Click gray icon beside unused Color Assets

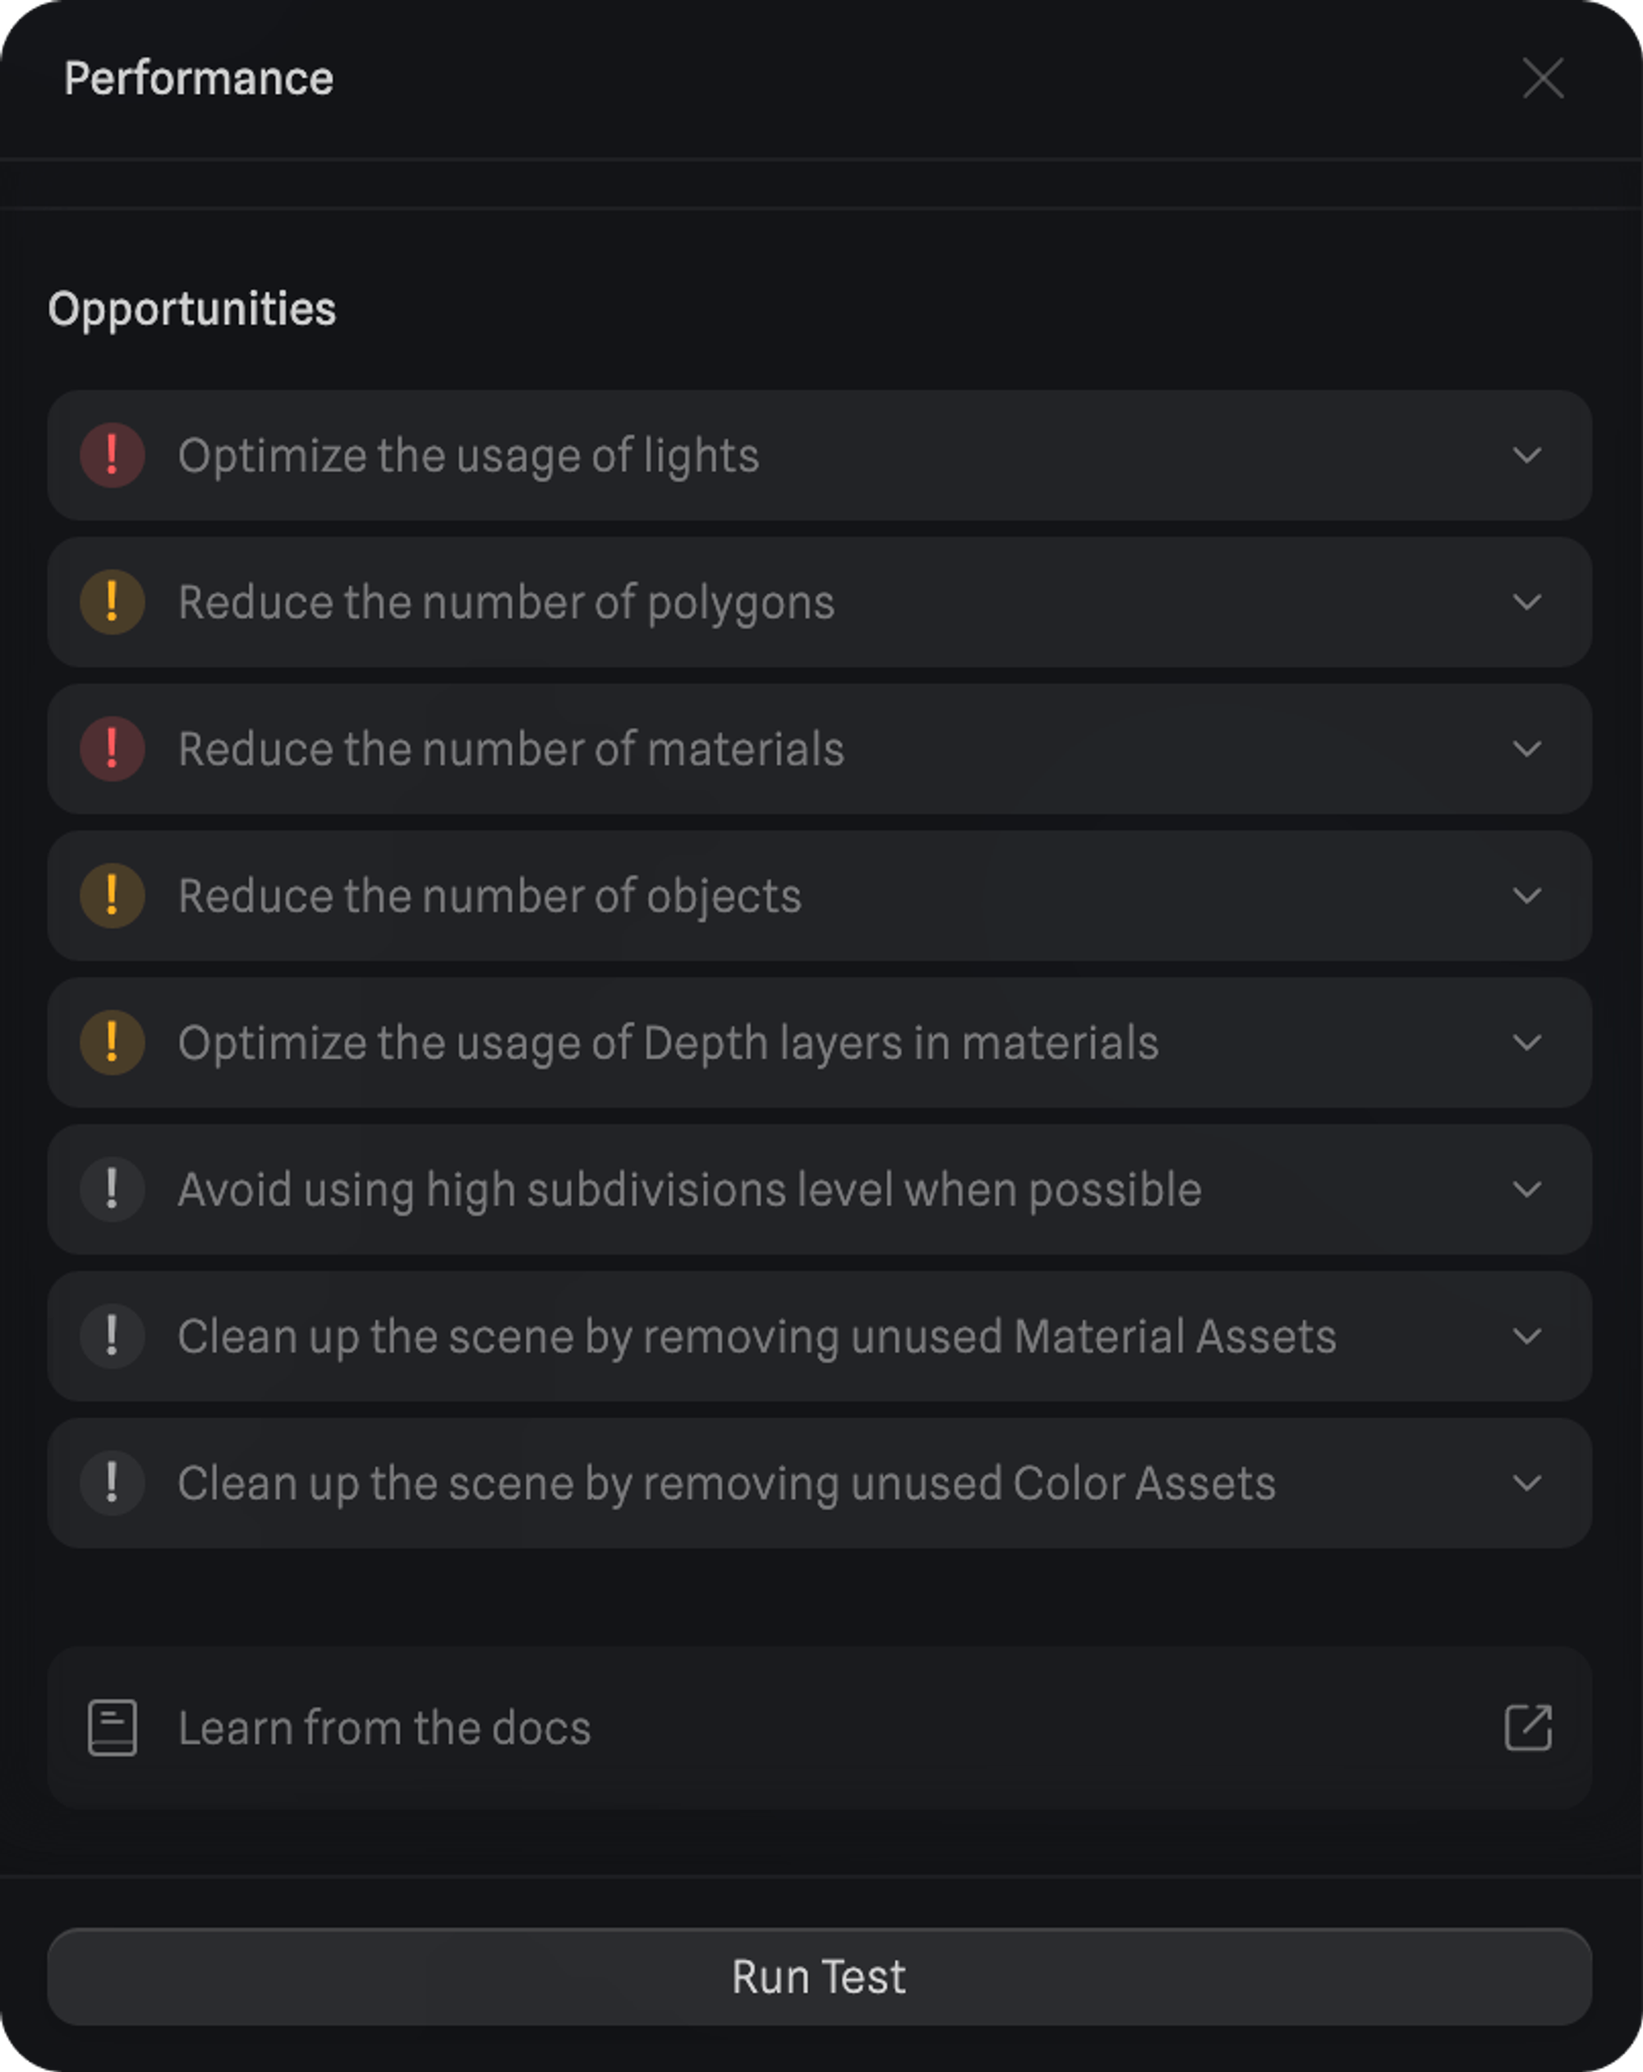coord(113,1483)
